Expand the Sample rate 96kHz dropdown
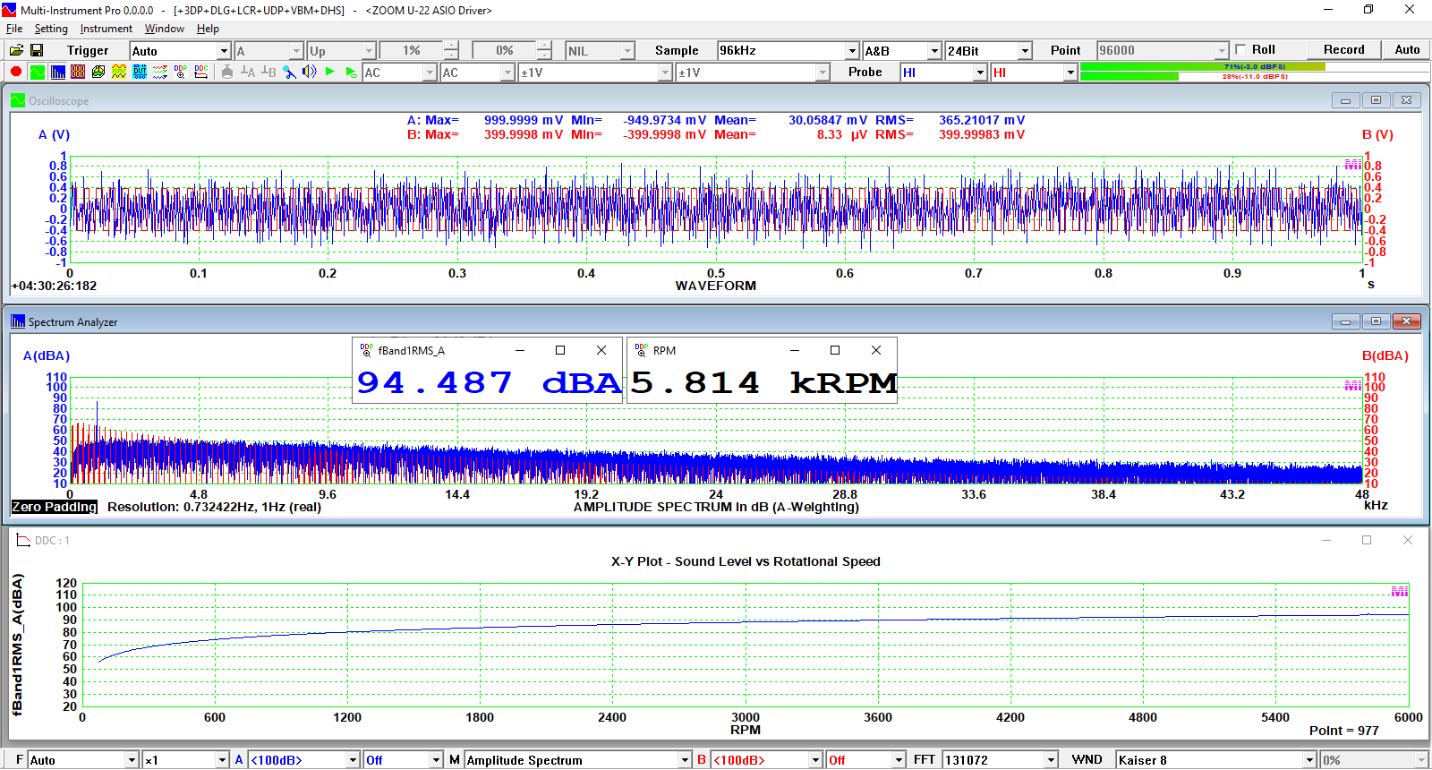Viewport: 1432px width, 770px height. 853,51
